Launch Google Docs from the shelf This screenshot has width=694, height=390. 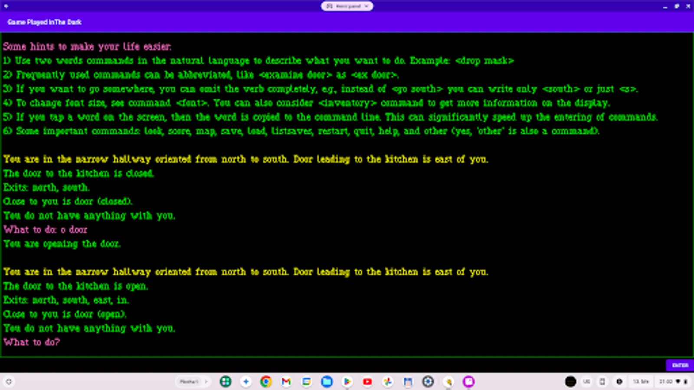coord(307,382)
